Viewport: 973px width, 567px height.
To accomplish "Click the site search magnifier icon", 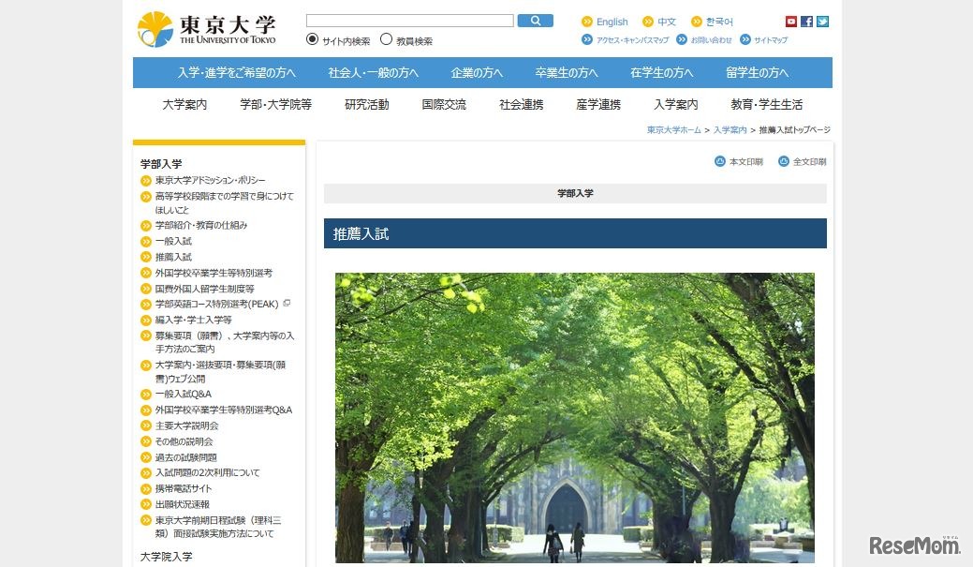I will tap(534, 20).
